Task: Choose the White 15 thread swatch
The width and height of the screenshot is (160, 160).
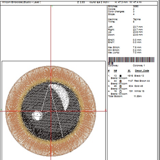Action: (120, 91)
